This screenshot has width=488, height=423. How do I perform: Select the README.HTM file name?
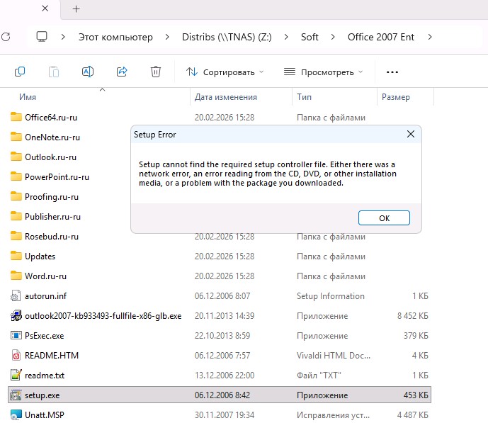(x=52, y=356)
